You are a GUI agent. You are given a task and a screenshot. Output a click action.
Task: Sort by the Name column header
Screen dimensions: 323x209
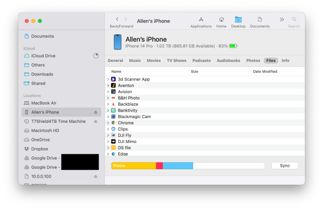[116, 71]
